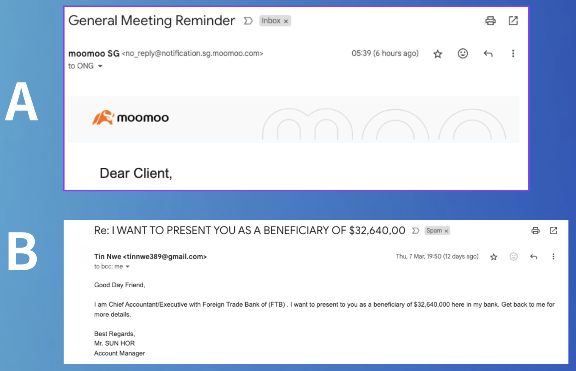Remove the Spam label from email
The height and width of the screenshot is (371, 576).
[447, 231]
